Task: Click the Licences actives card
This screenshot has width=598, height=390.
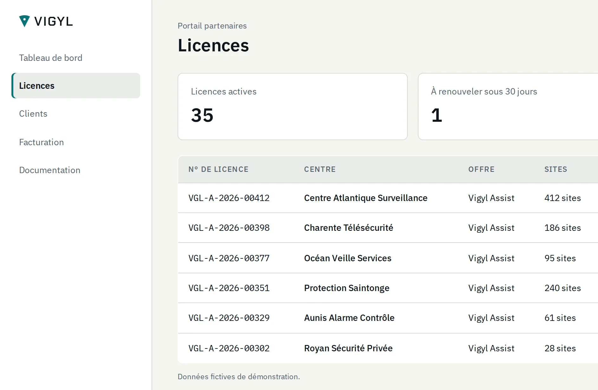Action: point(292,107)
